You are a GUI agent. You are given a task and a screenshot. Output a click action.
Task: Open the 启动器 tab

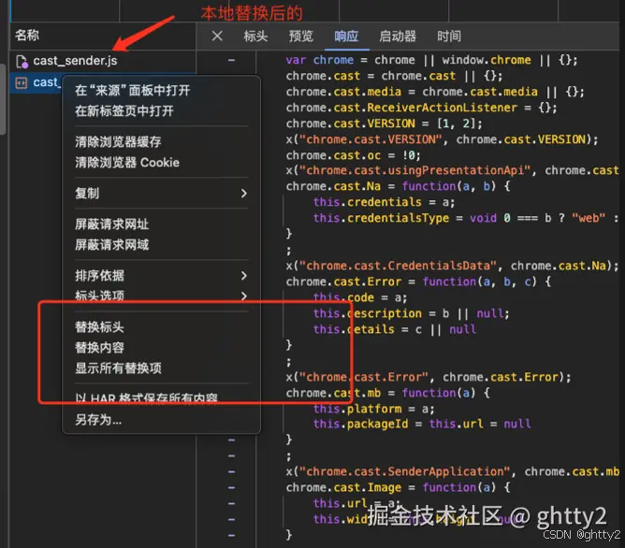tap(398, 36)
